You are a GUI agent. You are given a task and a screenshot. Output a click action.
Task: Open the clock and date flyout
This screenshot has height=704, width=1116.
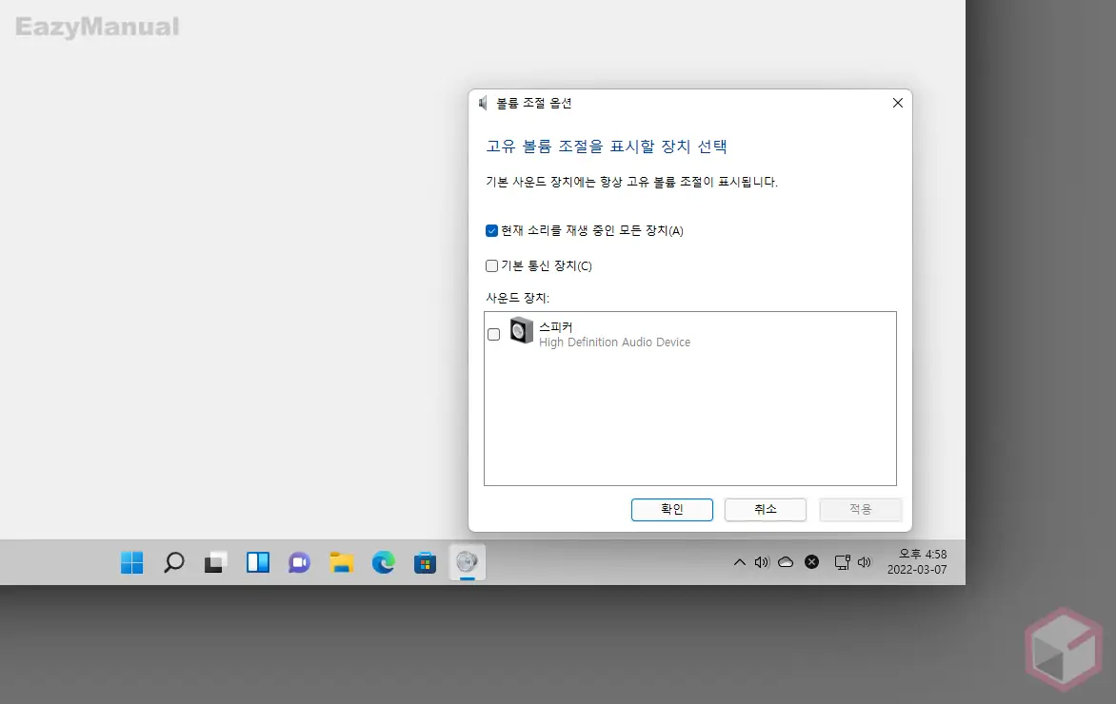(x=917, y=562)
